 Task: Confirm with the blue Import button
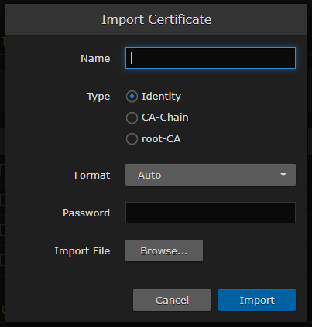pos(257,300)
